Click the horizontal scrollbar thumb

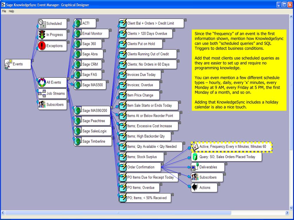(x=118, y=213)
